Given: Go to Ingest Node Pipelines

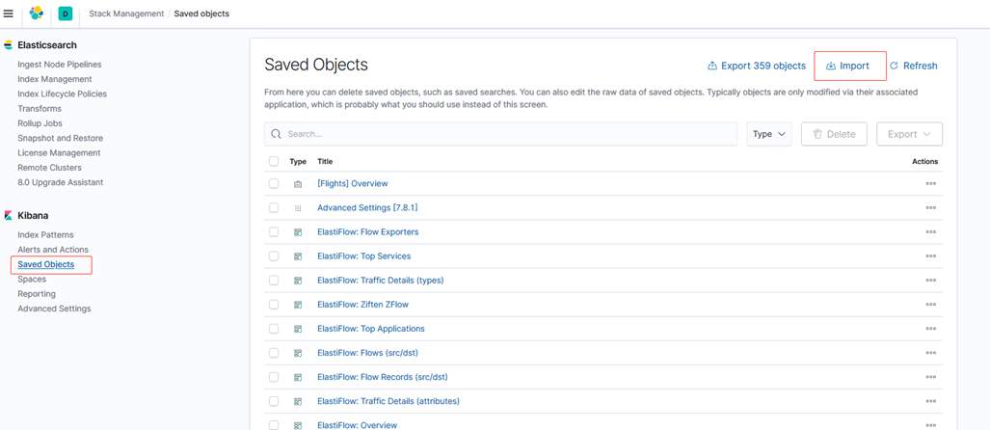Looking at the screenshot, I should (60, 65).
